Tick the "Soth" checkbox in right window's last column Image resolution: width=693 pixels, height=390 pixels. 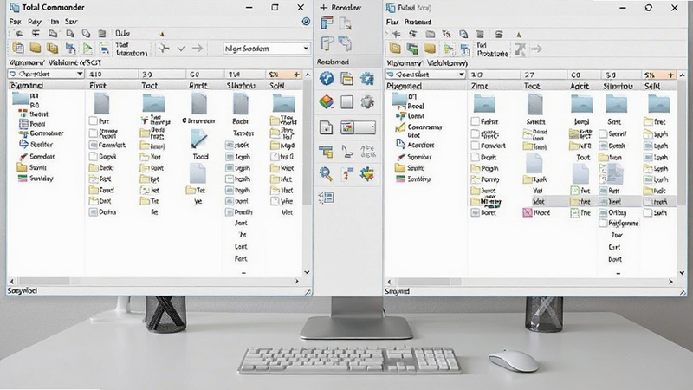click(648, 212)
